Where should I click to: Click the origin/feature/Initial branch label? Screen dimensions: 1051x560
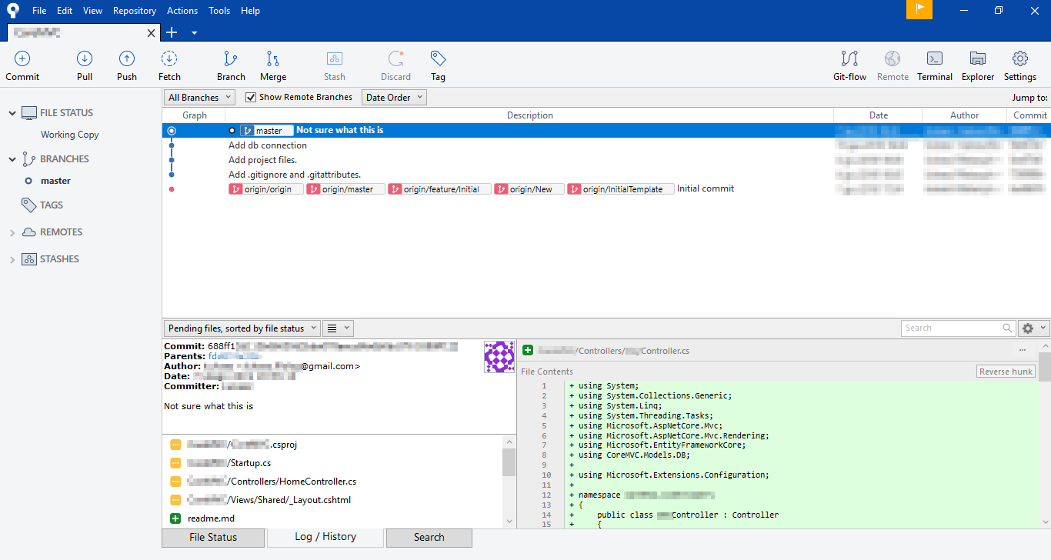point(439,189)
